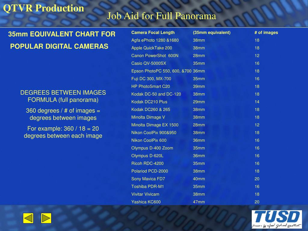Click the # of images column header
308x231 pixels.
pos(266,32)
